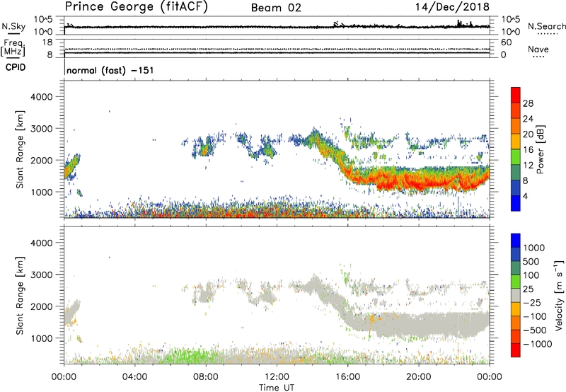Click "2000" on the velocity panel range axis
Image resolution: width=566 pixels, height=392 pixels.
coord(41,306)
